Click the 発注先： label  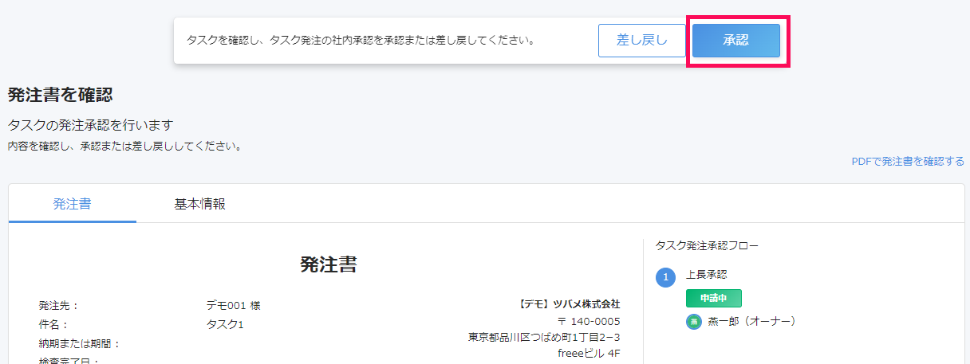tap(59, 305)
